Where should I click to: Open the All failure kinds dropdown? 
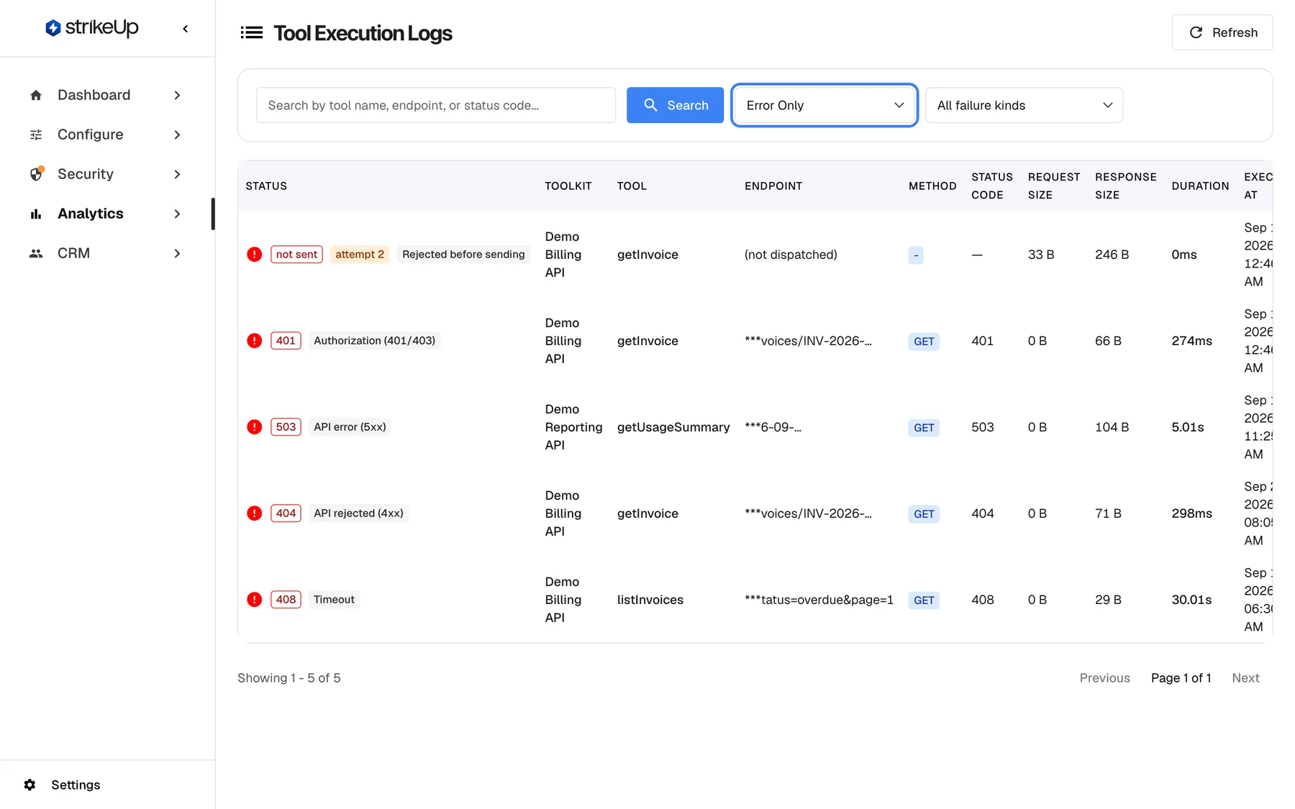[1024, 105]
